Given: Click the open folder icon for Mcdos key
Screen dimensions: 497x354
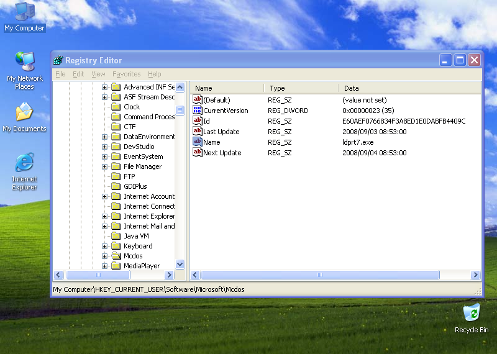Looking at the screenshot, I should 116,256.
